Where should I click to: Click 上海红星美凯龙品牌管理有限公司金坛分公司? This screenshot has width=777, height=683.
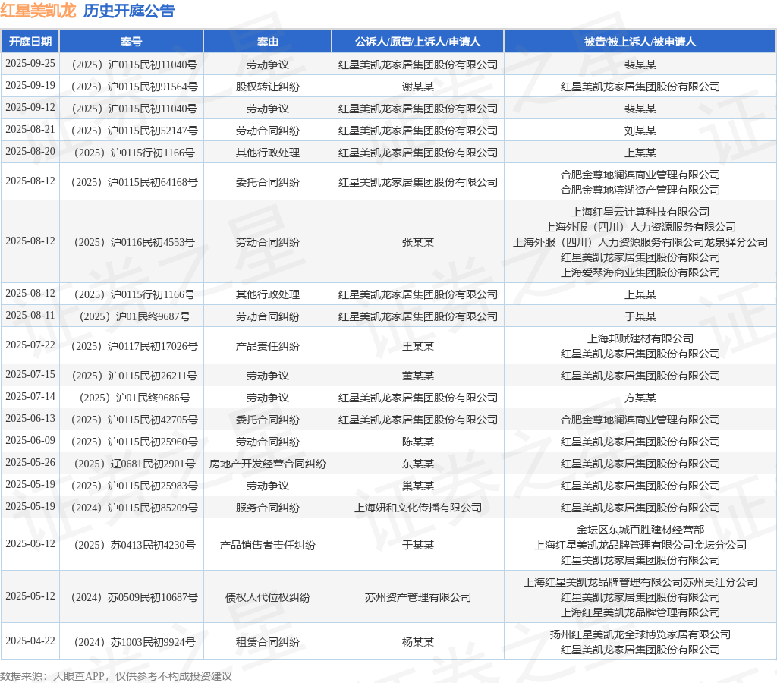click(640, 545)
